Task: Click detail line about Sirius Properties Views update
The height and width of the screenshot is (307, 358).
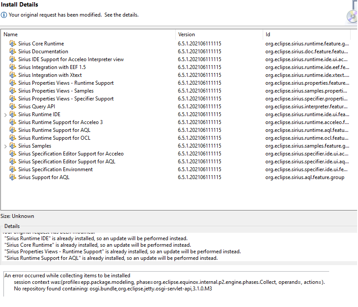Action: pos(122,252)
